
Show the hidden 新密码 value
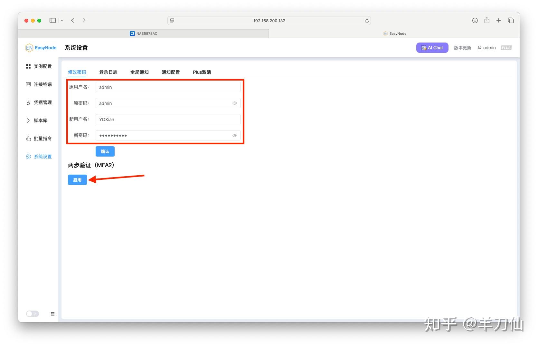234,135
